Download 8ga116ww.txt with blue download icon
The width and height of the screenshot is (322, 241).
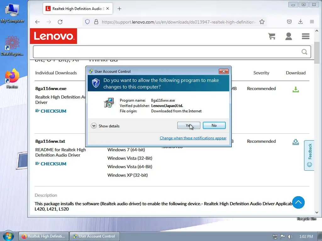pyautogui.click(x=296, y=142)
